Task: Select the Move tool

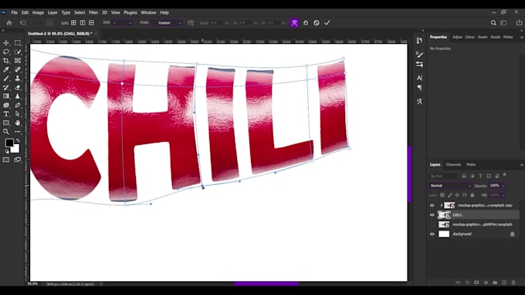Action: [x=6, y=43]
